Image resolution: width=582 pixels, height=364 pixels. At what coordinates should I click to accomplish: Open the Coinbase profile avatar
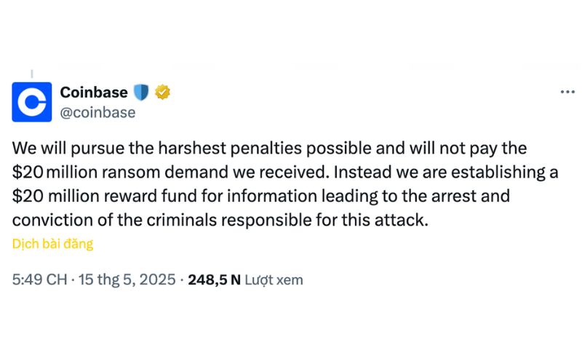point(32,102)
